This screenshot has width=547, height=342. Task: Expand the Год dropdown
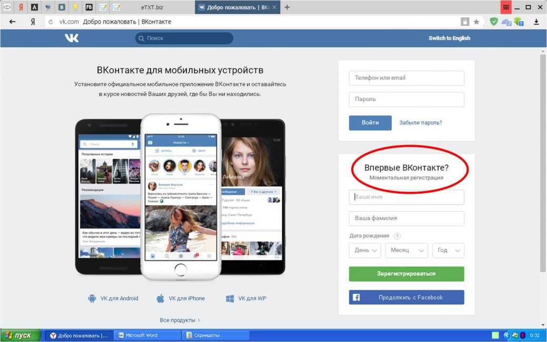[x=448, y=250]
